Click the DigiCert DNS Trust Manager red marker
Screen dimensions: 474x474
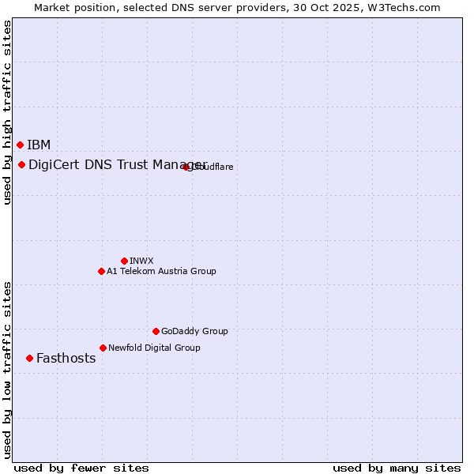click(21, 164)
